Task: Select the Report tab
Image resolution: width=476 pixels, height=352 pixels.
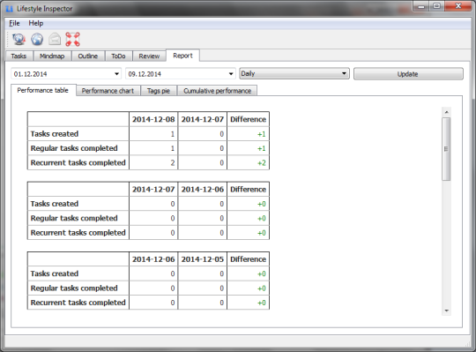Action: (182, 56)
